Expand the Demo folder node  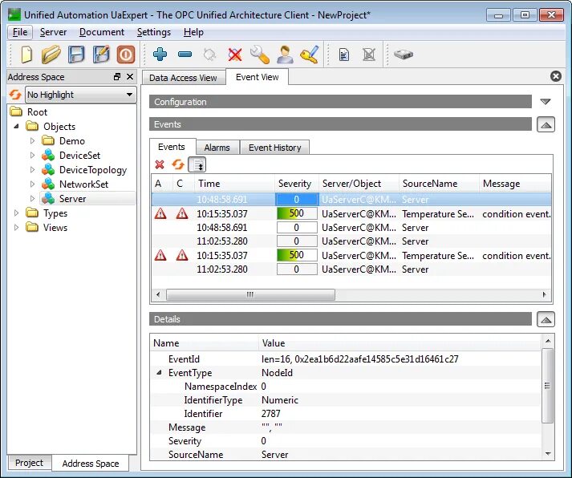(x=32, y=140)
